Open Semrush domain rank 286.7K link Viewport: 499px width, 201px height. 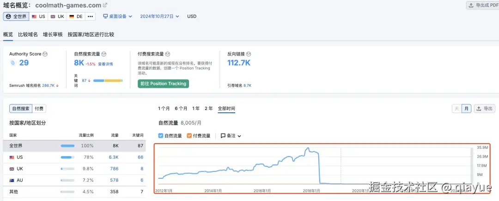(x=49, y=85)
